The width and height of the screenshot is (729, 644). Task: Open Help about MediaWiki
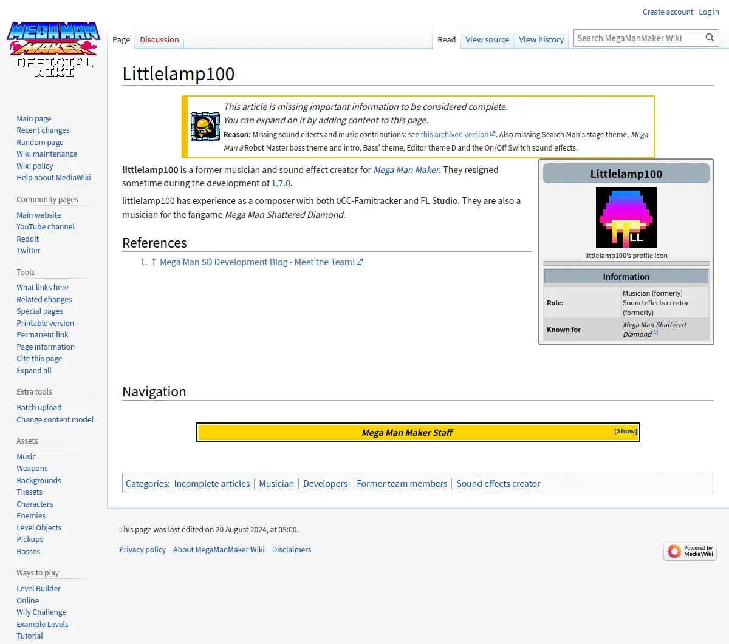tap(53, 177)
